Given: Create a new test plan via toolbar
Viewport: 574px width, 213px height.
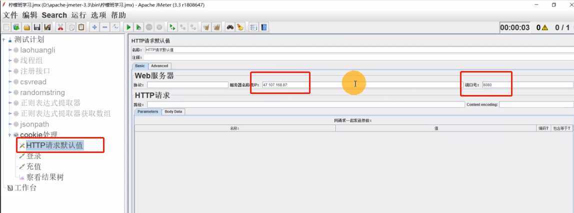Looking at the screenshot, I should (6, 27).
